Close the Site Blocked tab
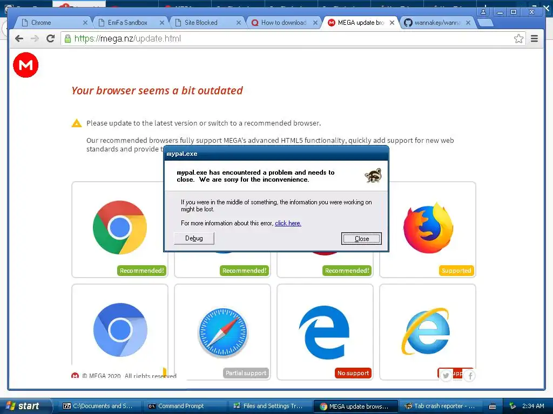This screenshot has width=553, height=414. click(239, 23)
